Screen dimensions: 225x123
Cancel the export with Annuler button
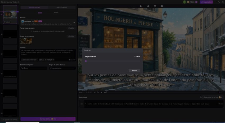click(134, 71)
